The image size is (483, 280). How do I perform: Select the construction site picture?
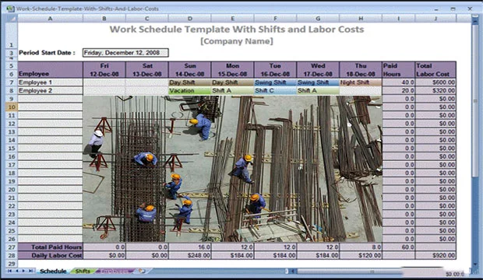pyautogui.click(x=233, y=169)
